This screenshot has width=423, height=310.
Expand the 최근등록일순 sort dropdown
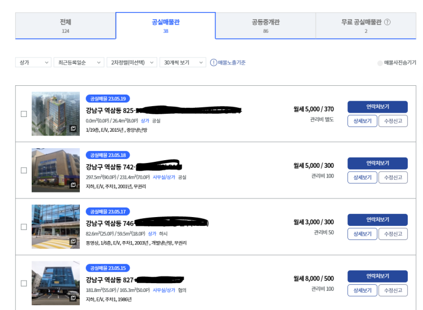tap(79, 63)
